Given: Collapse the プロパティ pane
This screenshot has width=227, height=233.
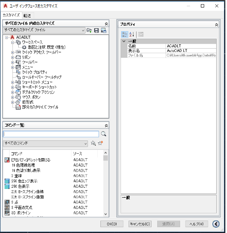Looking at the screenshot, I should 217,25.
